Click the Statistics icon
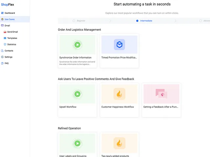Viewport: 210px width, 157px height. 5,44
